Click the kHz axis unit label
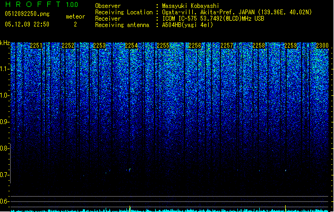This screenshot has height=212, width=334. [5, 43]
